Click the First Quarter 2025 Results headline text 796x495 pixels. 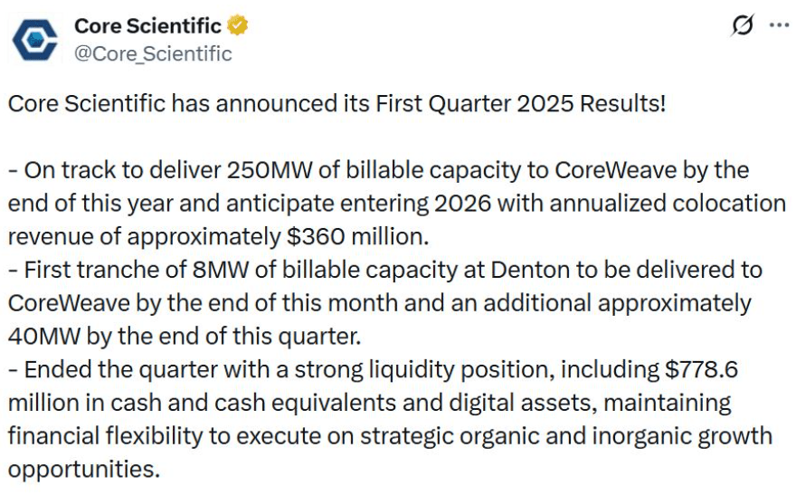point(520,103)
